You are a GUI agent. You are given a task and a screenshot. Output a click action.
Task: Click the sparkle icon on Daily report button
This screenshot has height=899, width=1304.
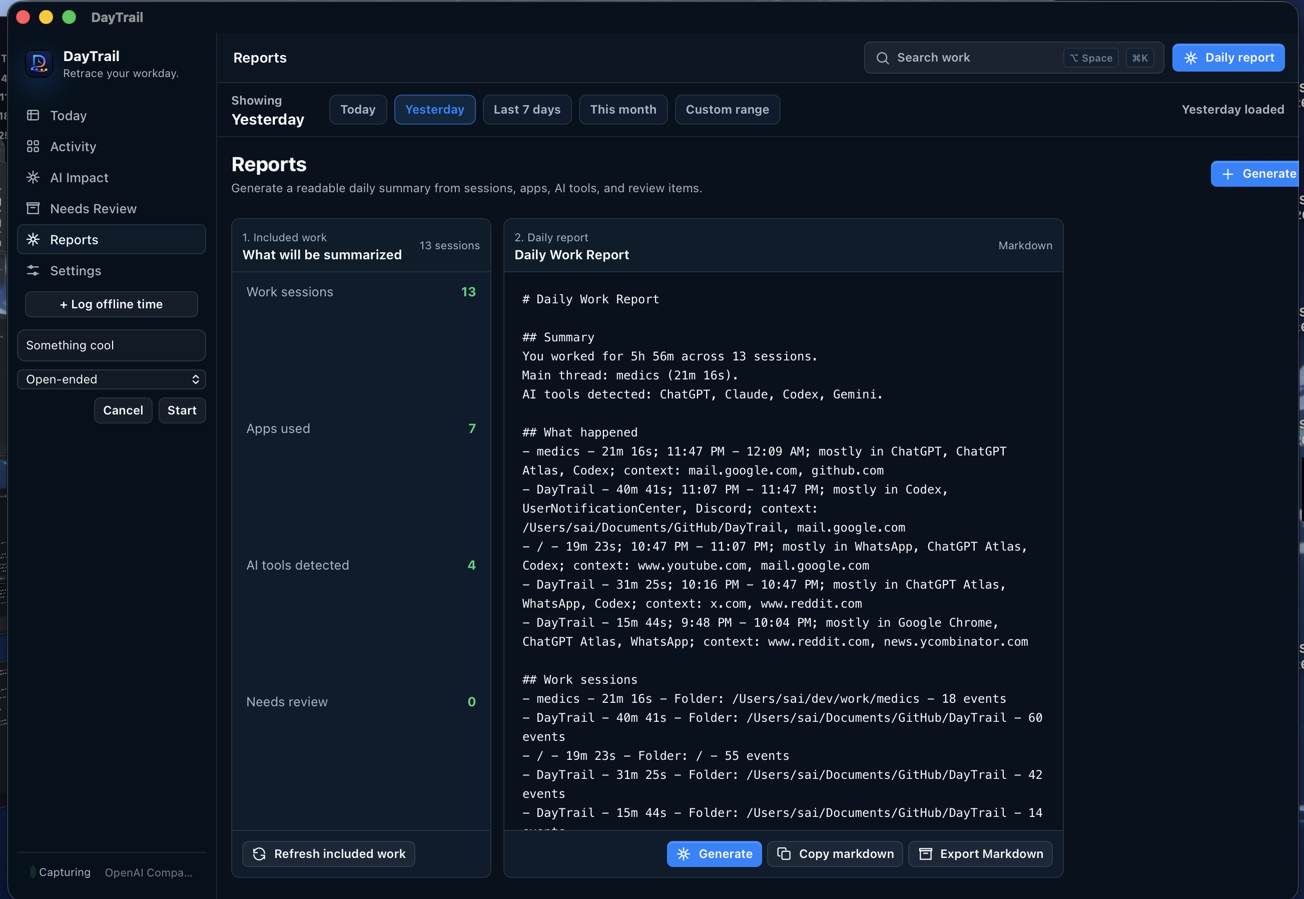click(x=1190, y=58)
